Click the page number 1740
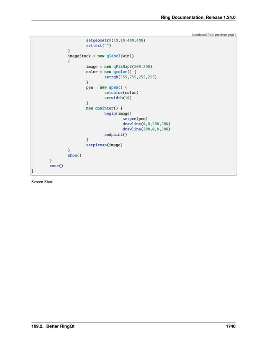267x346 pixels. tap(231, 326)
